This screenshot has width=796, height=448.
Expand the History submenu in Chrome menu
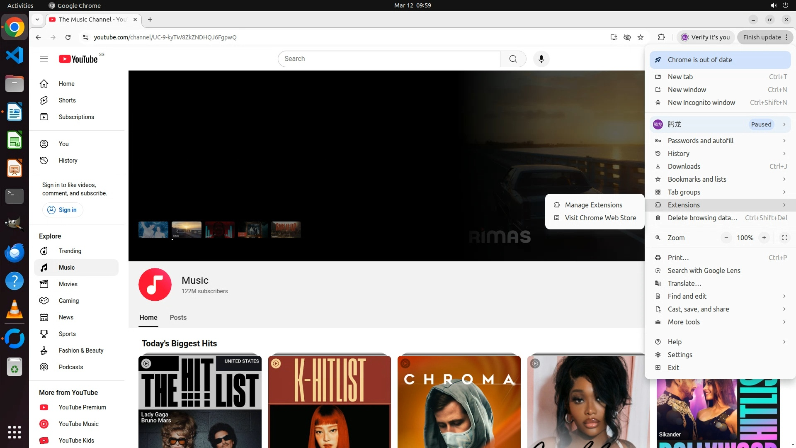click(x=720, y=153)
